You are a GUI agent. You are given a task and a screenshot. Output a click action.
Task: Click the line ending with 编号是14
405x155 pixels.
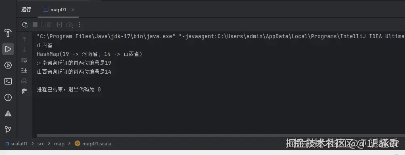(x=74, y=72)
